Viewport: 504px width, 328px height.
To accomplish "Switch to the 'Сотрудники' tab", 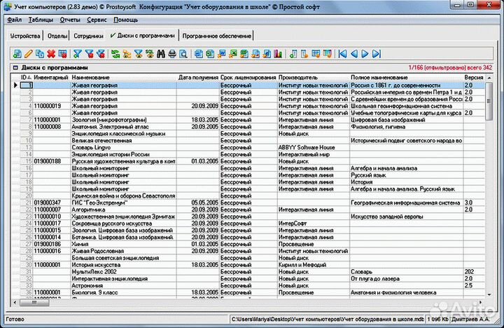I will point(88,35).
